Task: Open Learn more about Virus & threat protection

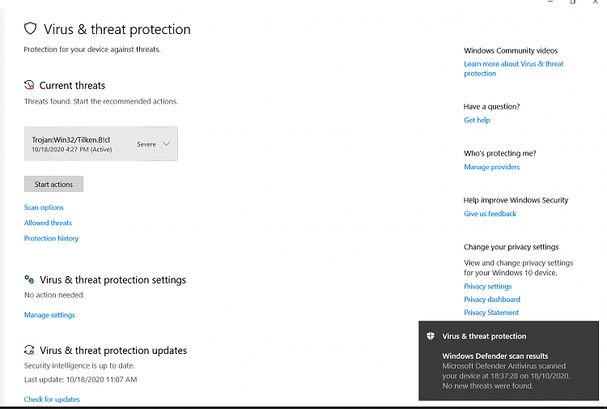Action: 514,69
